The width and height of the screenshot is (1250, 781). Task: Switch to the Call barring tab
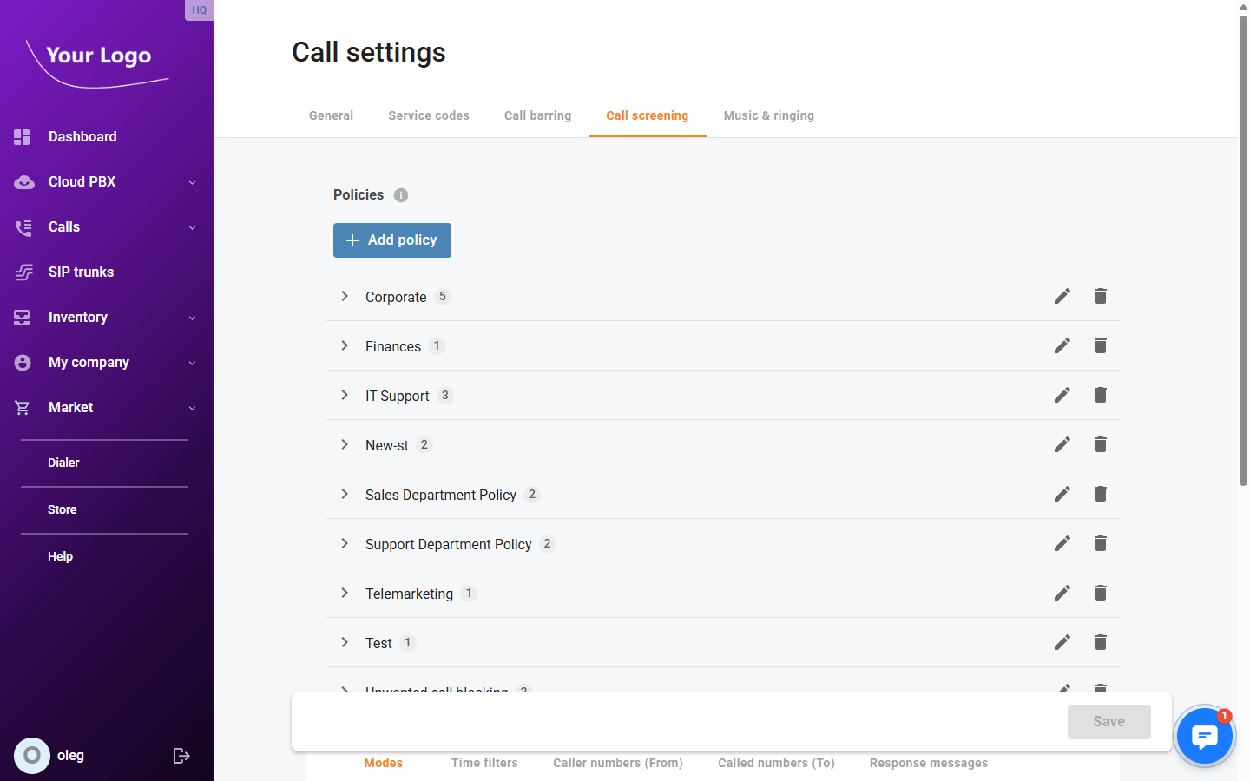[x=537, y=115]
